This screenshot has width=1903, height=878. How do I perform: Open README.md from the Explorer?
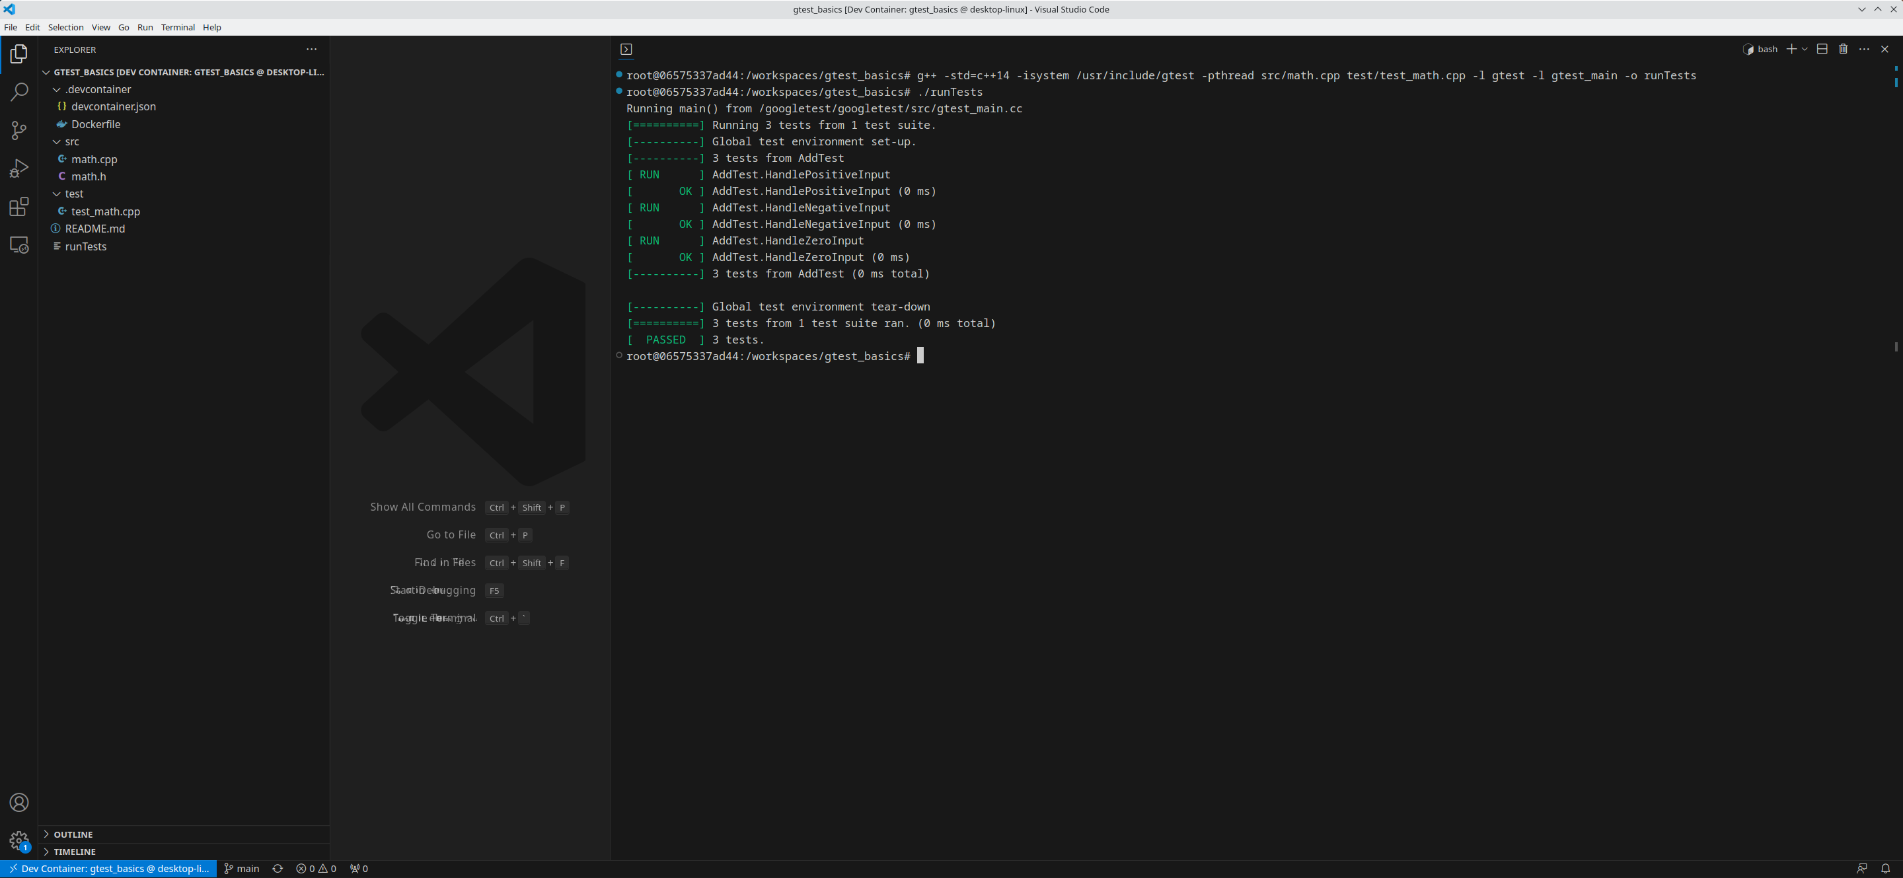[x=94, y=228]
